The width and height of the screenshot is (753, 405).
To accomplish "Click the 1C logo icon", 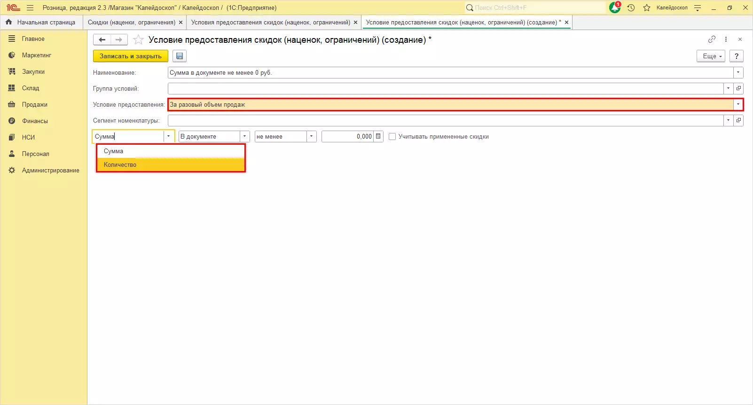I will 13,8.
